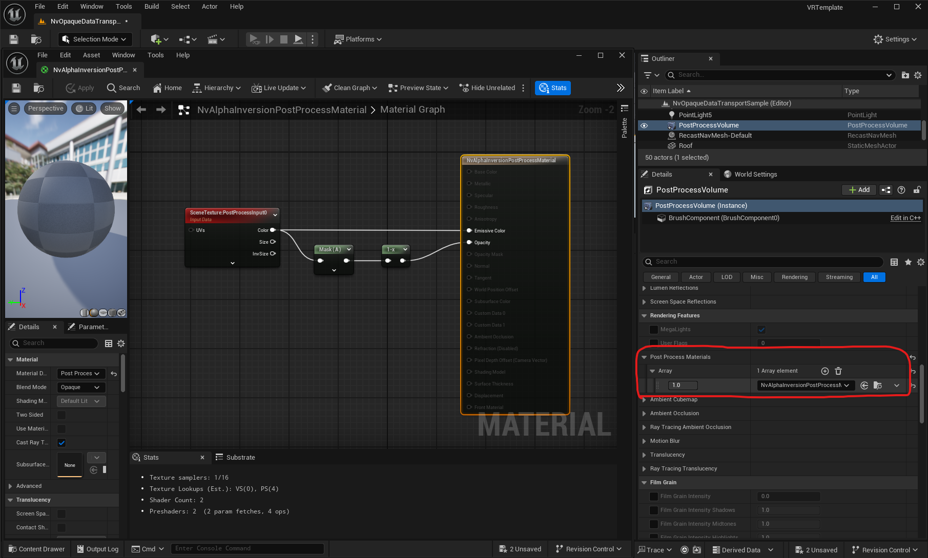Click the Content Drawer button

[37, 549]
